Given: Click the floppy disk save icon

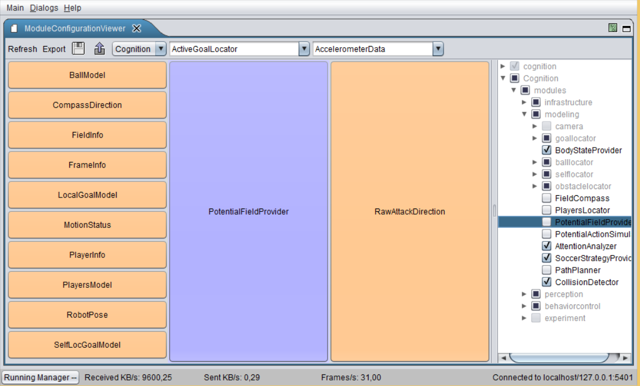Looking at the screenshot, I should (79, 49).
